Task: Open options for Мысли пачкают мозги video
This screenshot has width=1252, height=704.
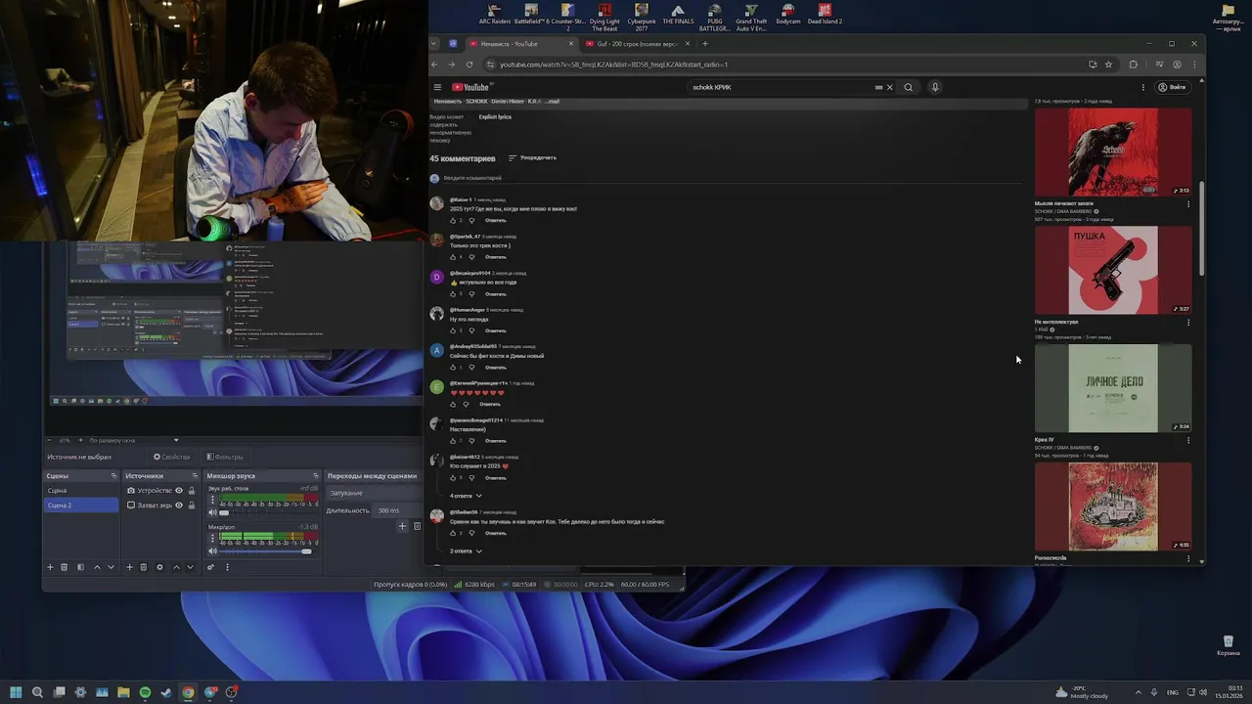Action: 1188,204
